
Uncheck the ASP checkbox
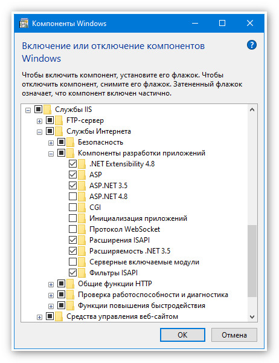tap(73, 175)
